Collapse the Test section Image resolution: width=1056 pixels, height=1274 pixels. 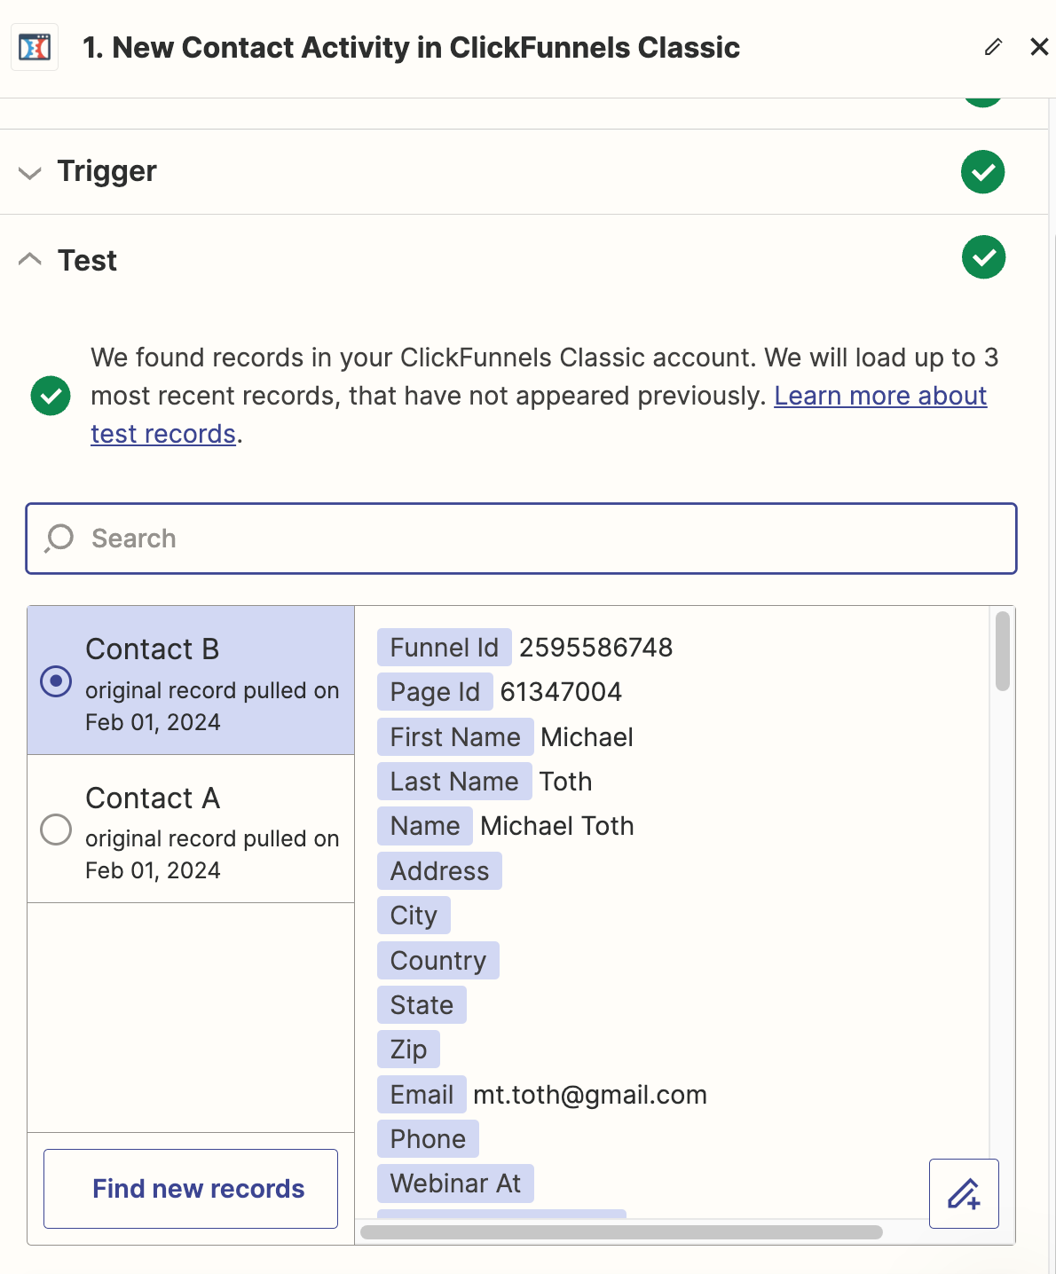[x=30, y=259]
